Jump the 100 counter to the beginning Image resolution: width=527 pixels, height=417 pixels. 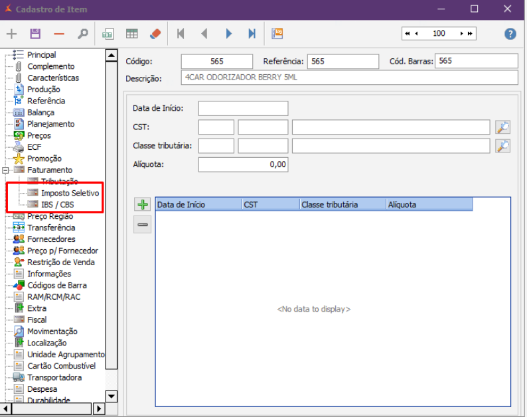pos(408,34)
